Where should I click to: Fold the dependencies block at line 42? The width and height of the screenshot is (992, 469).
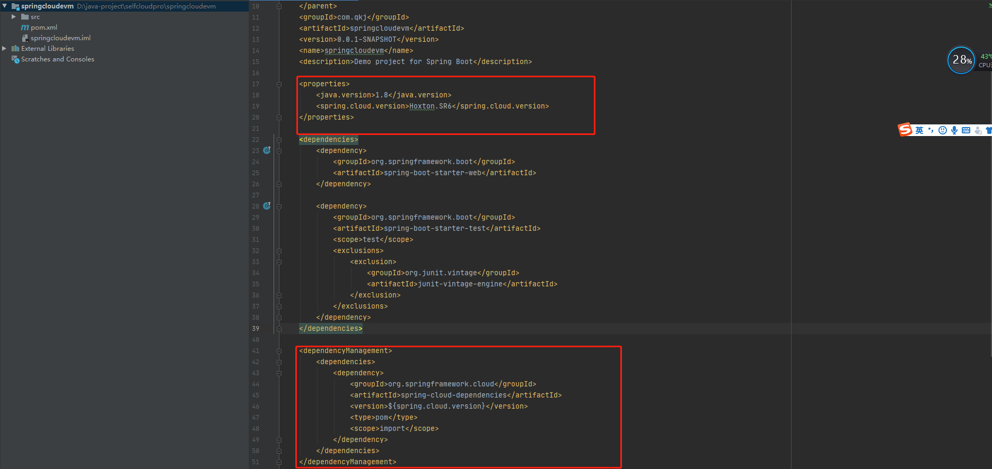279,362
